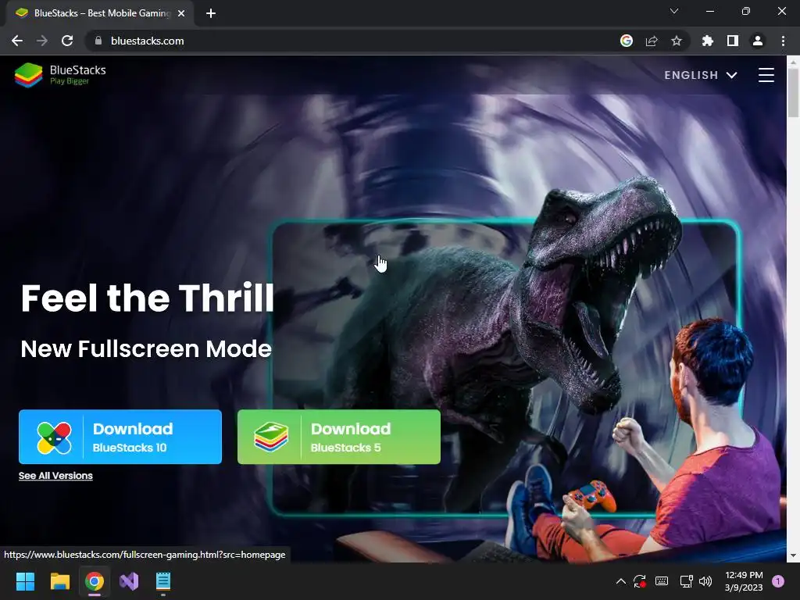
Task: Open network settings from the tray
Action: pyautogui.click(x=686, y=581)
